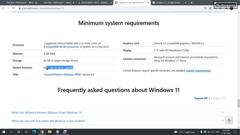Click highlighted text Secure Boot capable
The image size is (240, 135).
coord(61,67)
